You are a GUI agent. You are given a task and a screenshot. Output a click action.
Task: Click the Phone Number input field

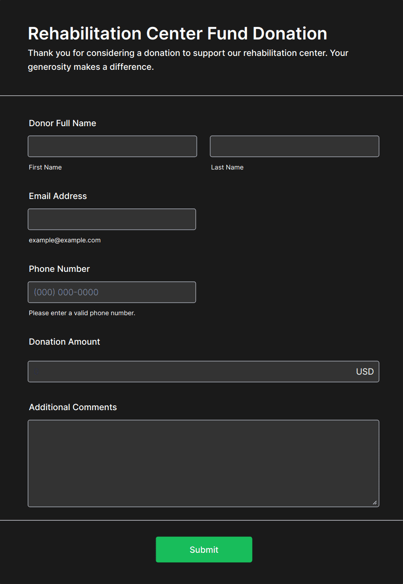pyautogui.click(x=112, y=292)
